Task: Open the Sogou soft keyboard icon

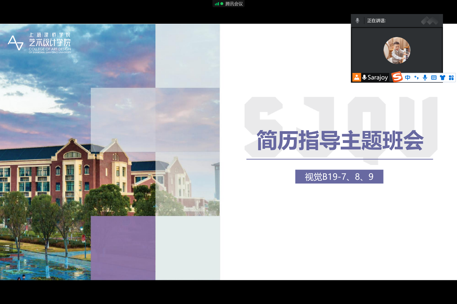Action: pyautogui.click(x=434, y=77)
